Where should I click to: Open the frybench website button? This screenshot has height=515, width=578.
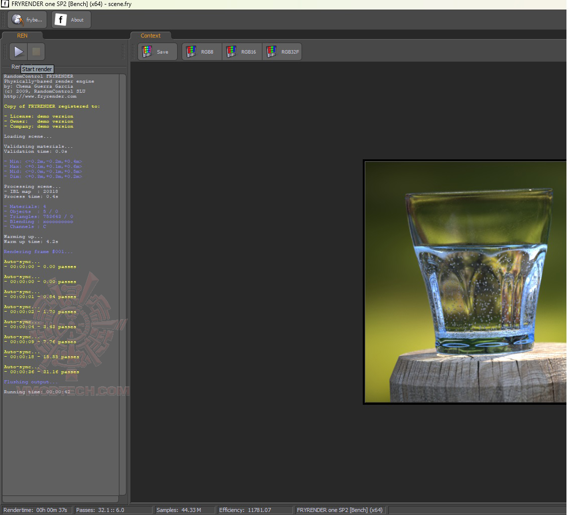click(x=28, y=20)
